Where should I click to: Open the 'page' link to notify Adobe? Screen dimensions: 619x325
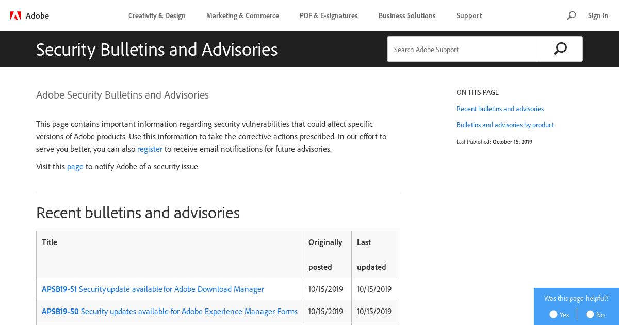(75, 166)
